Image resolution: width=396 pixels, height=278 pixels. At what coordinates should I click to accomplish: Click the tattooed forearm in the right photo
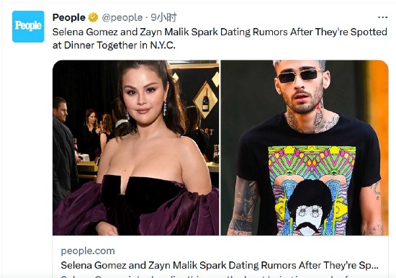[x=243, y=206]
